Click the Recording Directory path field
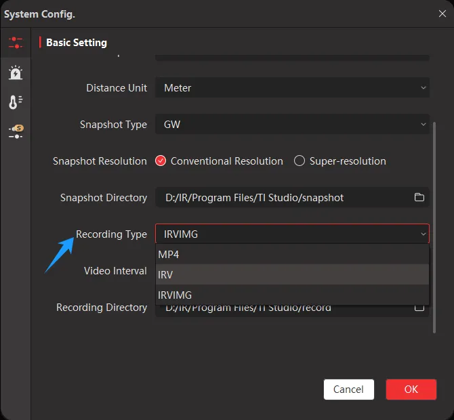The image size is (454, 420). [x=285, y=308]
